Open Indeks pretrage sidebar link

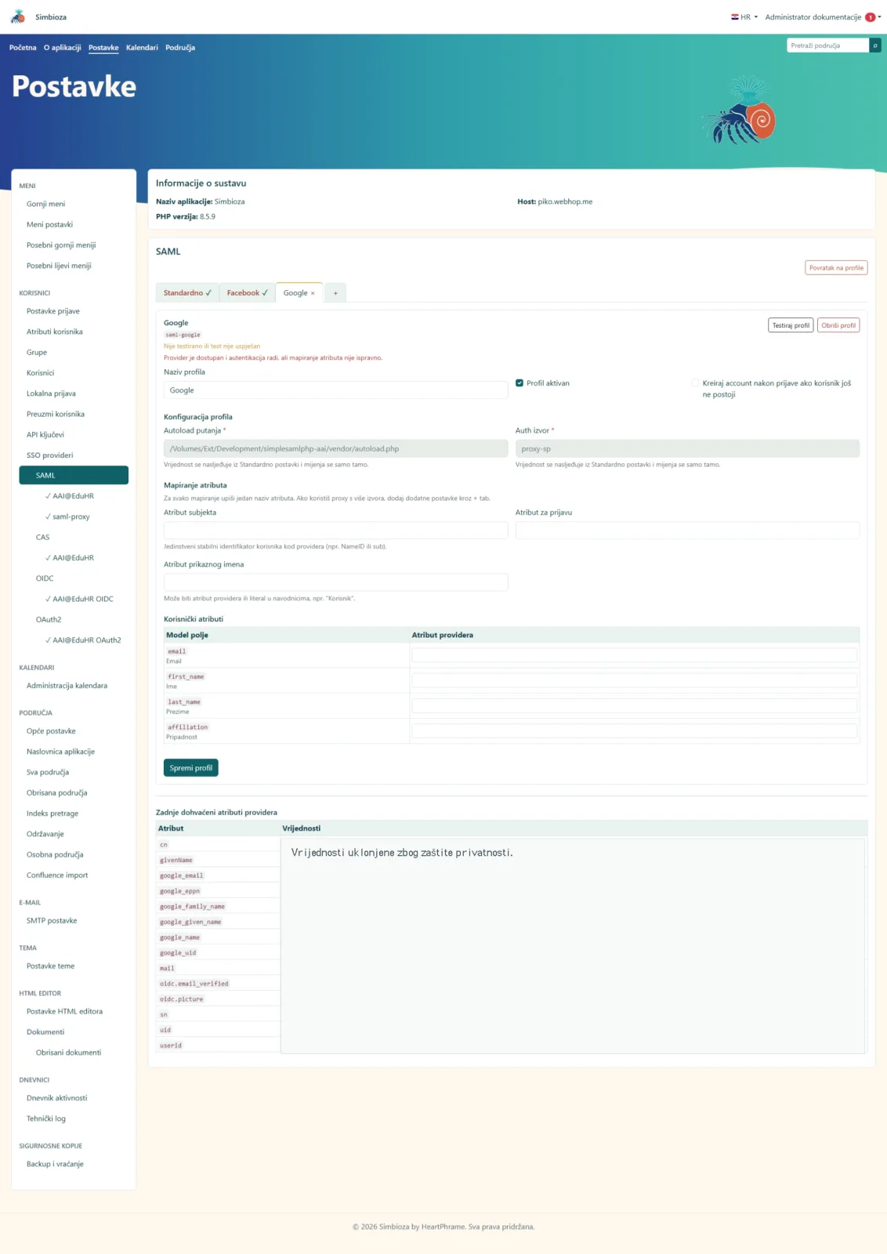tap(52, 814)
